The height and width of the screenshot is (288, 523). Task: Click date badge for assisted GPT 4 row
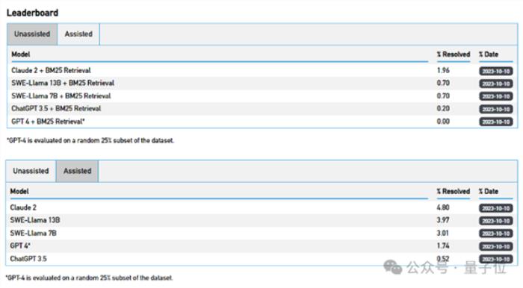tap(496, 246)
